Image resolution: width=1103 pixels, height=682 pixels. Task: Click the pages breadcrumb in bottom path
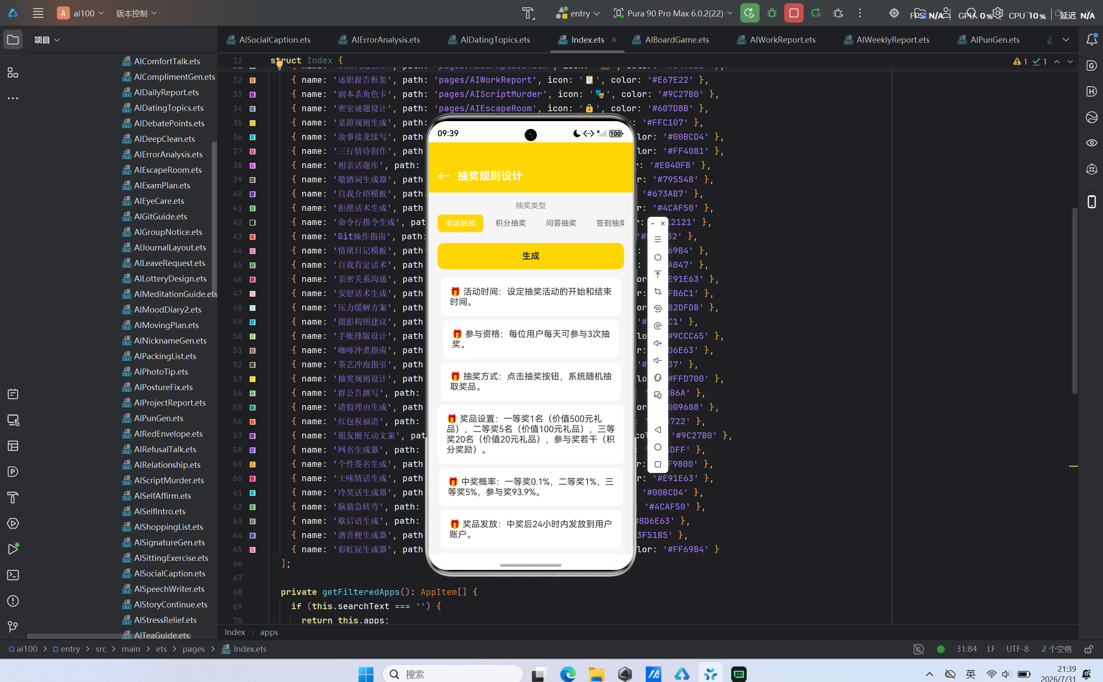point(194,649)
